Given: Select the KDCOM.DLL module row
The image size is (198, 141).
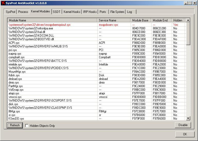Looking at the screenshot, I should pyautogui.click(x=97, y=36).
